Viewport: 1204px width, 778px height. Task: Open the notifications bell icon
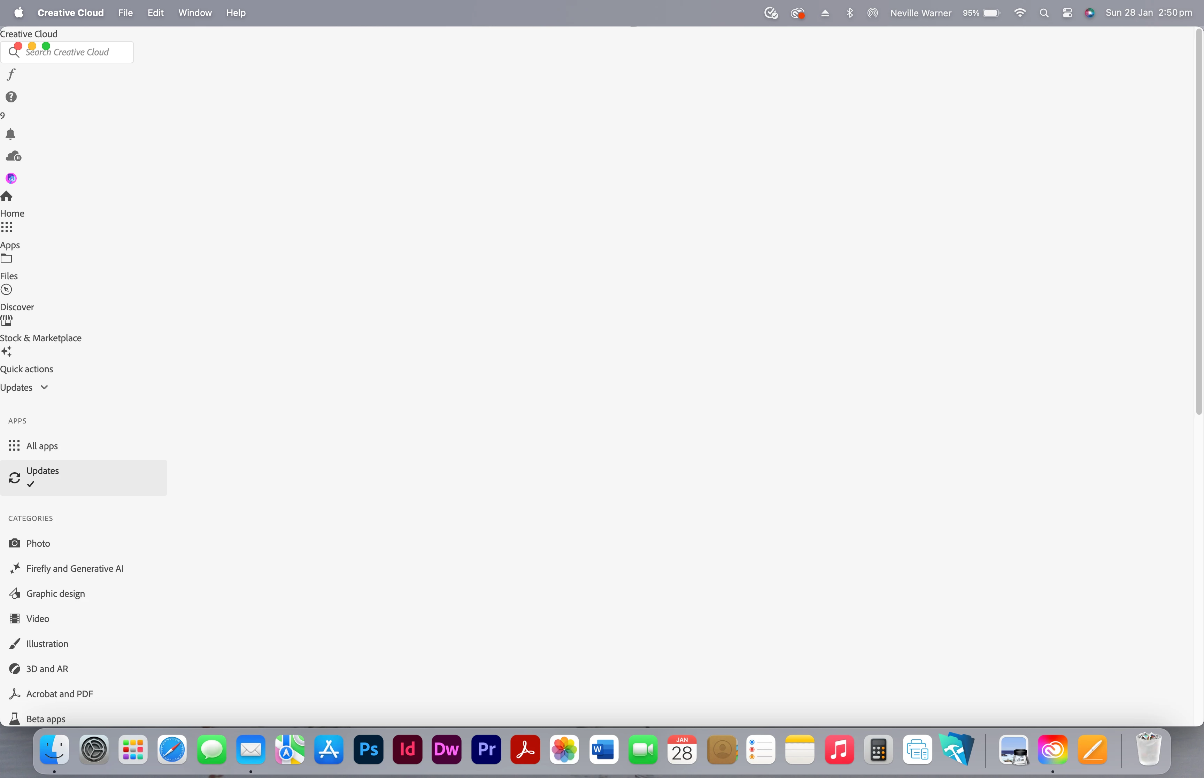(10, 134)
